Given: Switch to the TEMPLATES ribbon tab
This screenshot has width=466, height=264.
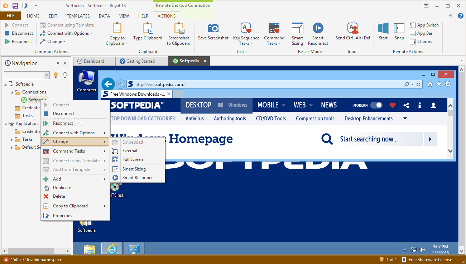Looking at the screenshot, I should 78,16.
